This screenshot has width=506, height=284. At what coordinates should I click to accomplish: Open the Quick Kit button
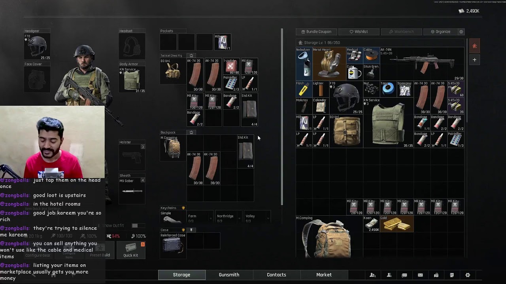coord(130,250)
